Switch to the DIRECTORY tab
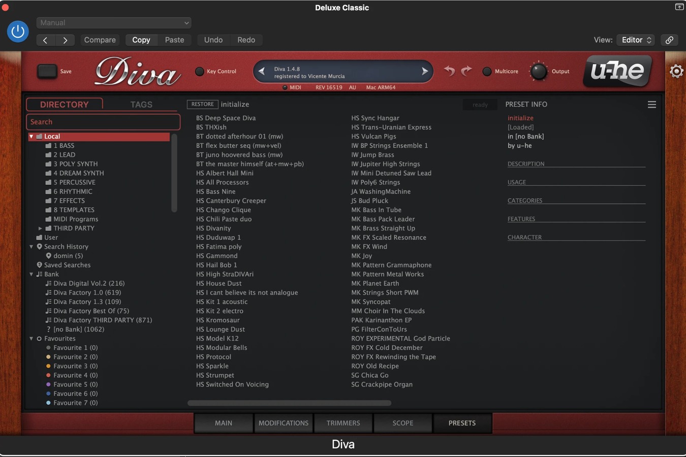The image size is (686, 457). coord(65,104)
